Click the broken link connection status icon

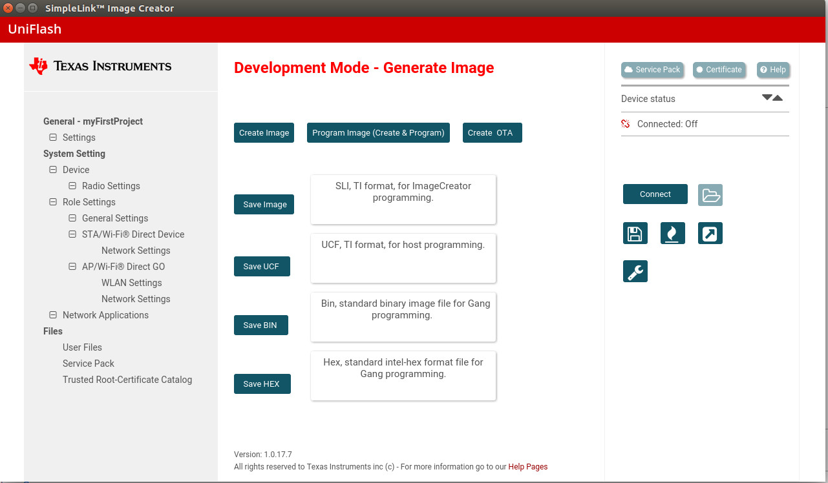click(625, 124)
